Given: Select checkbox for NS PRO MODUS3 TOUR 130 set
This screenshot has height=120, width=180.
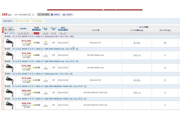Looking at the screenshot, I should click(x=3, y=103).
